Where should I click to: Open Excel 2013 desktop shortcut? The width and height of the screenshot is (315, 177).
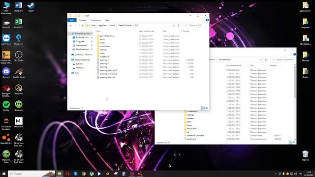pos(19,23)
